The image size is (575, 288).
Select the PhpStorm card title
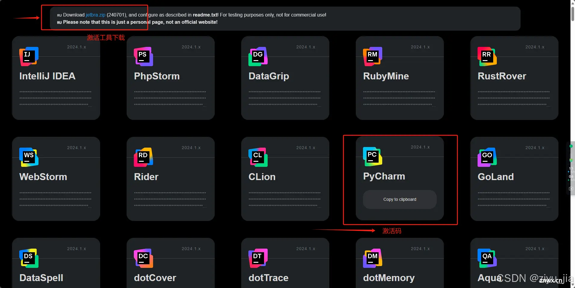[157, 76]
